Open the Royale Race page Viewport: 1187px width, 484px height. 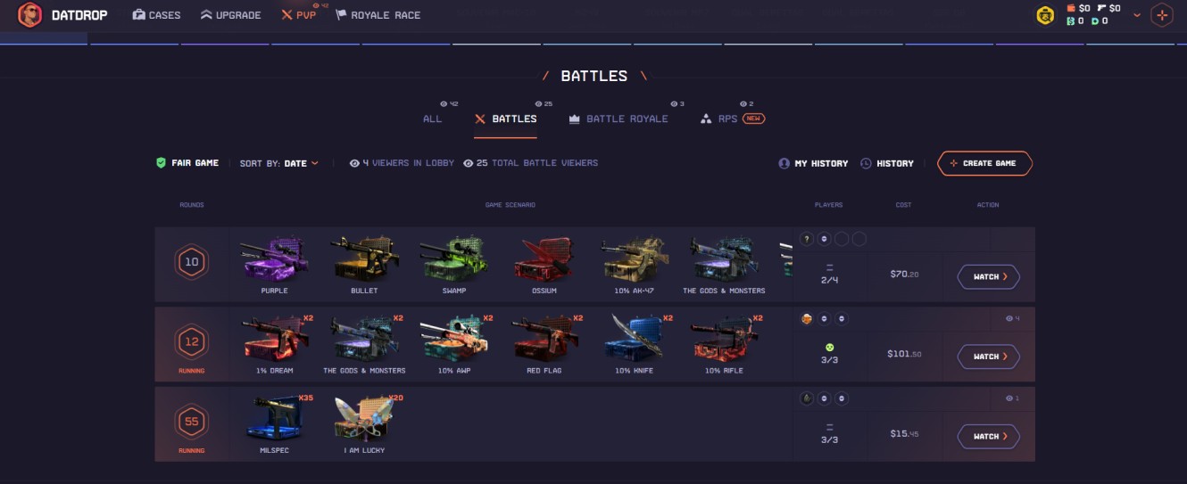378,15
